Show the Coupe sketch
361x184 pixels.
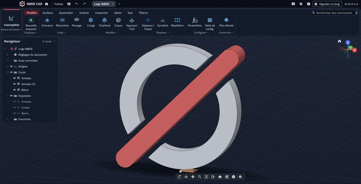pyautogui.click(x=14, y=108)
